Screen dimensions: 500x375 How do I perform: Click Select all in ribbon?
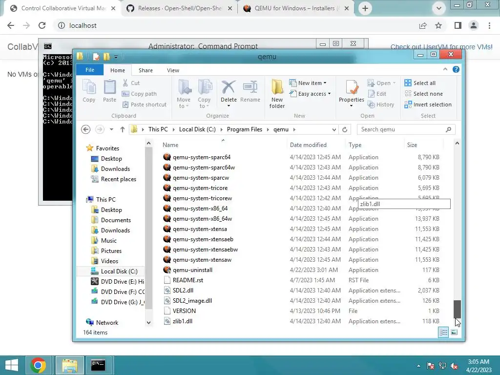[x=419, y=83]
